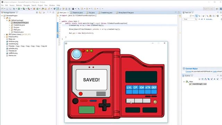Screen dimensions: 222x125
Task: Click the New file toolbar icon
Action: [x=2, y=9]
